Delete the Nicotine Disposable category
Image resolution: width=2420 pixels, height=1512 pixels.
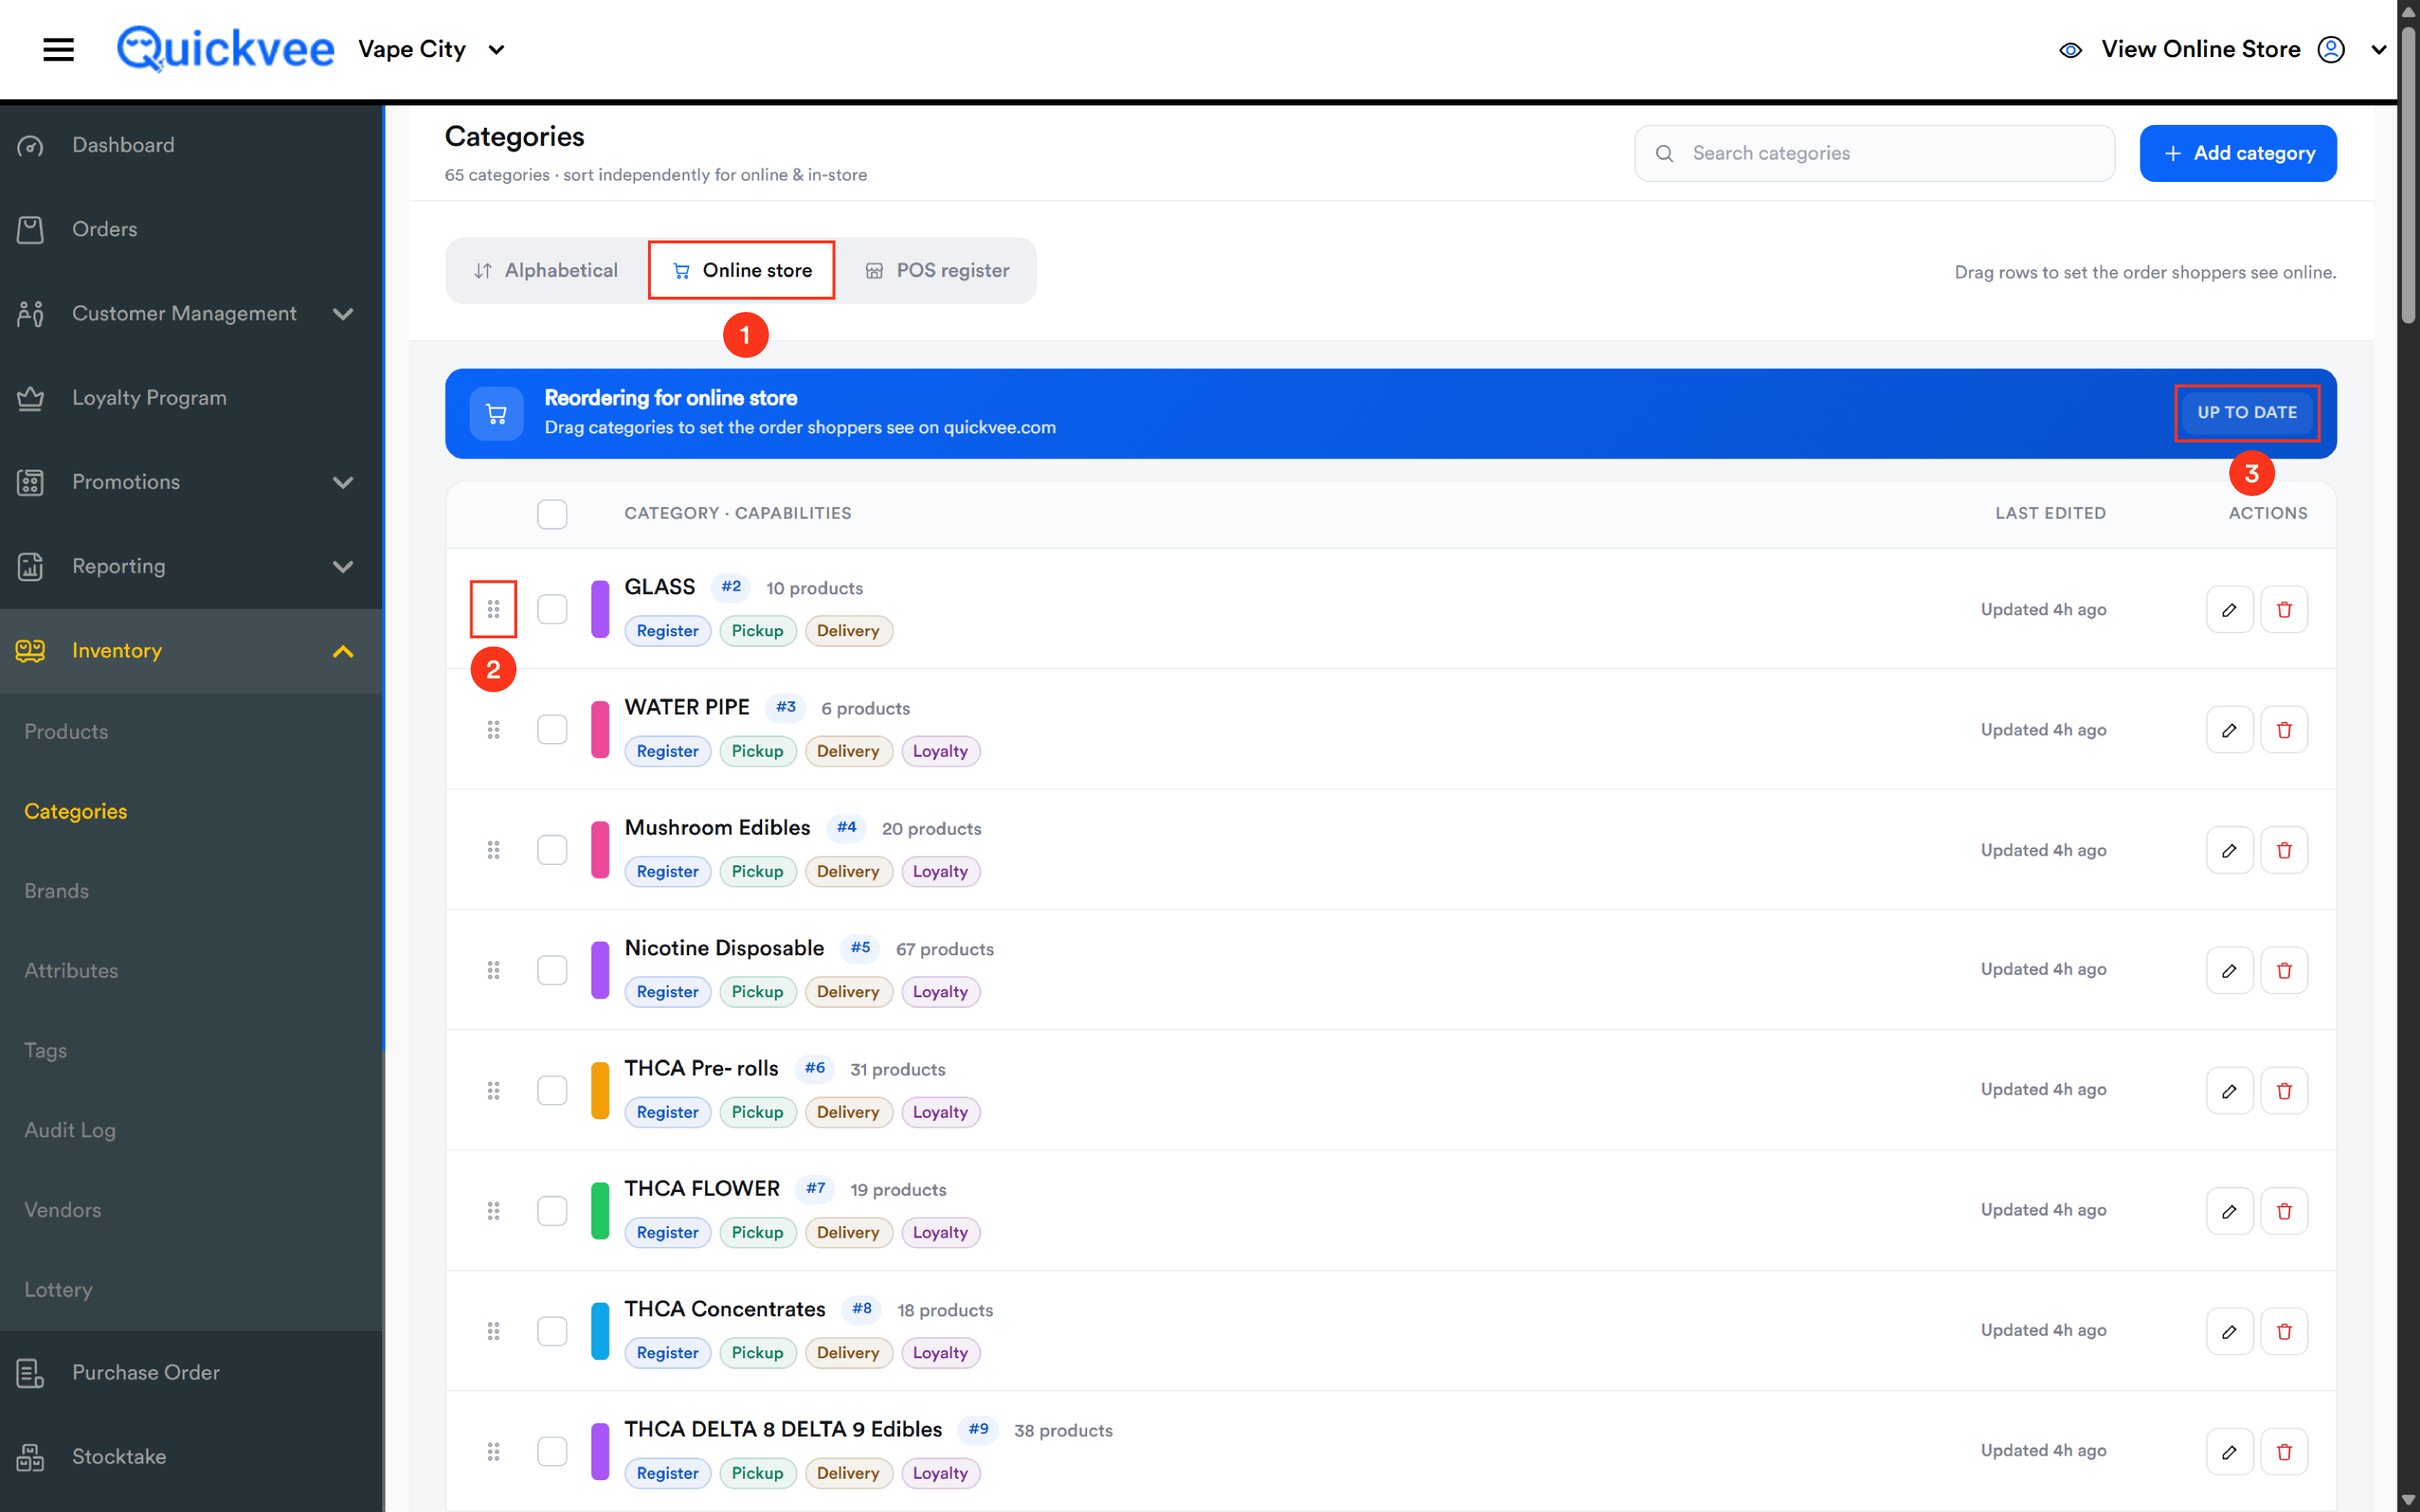tap(2283, 970)
